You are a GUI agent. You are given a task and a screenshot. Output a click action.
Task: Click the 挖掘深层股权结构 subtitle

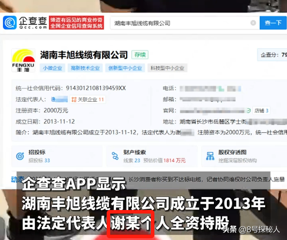237,161
